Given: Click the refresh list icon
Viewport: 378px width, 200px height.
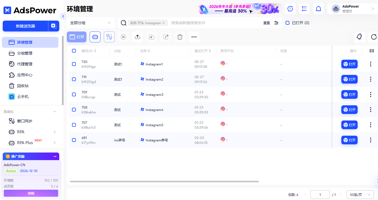Looking at the screenshot, I should [x=374, y=37].
